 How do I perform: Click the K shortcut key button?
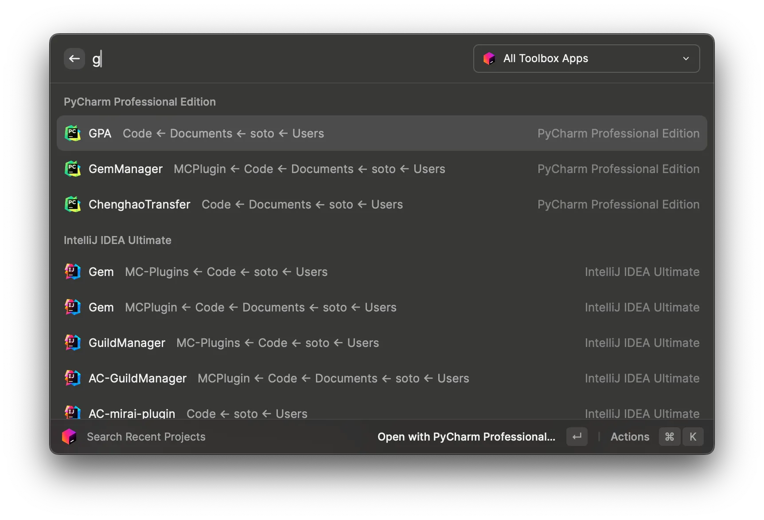pos(693,437)
